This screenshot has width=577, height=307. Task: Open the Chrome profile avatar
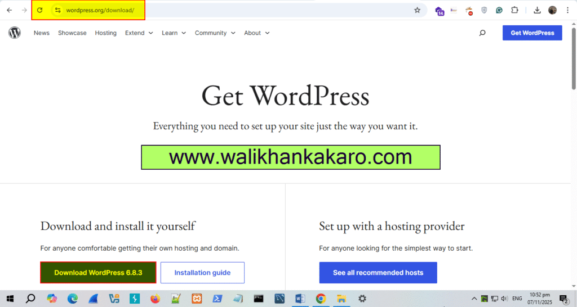552,10
